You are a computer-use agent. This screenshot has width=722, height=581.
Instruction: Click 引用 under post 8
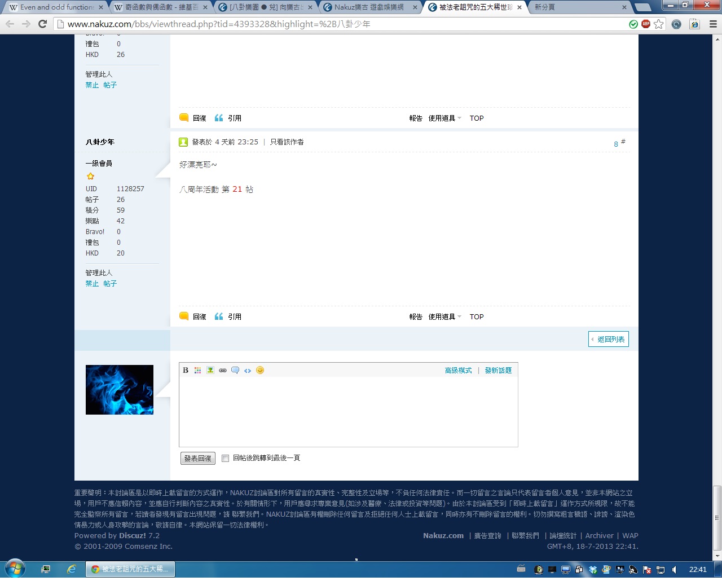click(228, 317)
